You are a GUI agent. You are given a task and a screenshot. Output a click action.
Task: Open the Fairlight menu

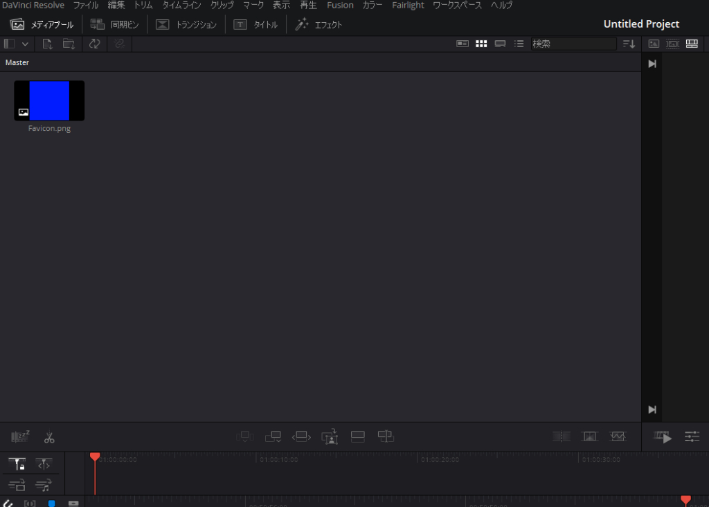tap(408, 6)
